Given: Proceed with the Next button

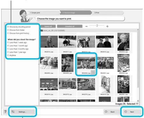Looking at the screenshot, I should [132, 112].
